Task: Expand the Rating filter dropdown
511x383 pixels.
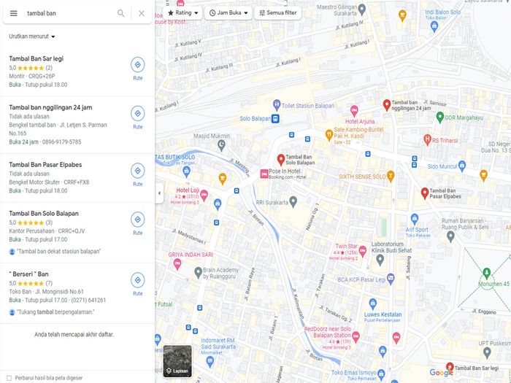Action: tap(182, 13)
